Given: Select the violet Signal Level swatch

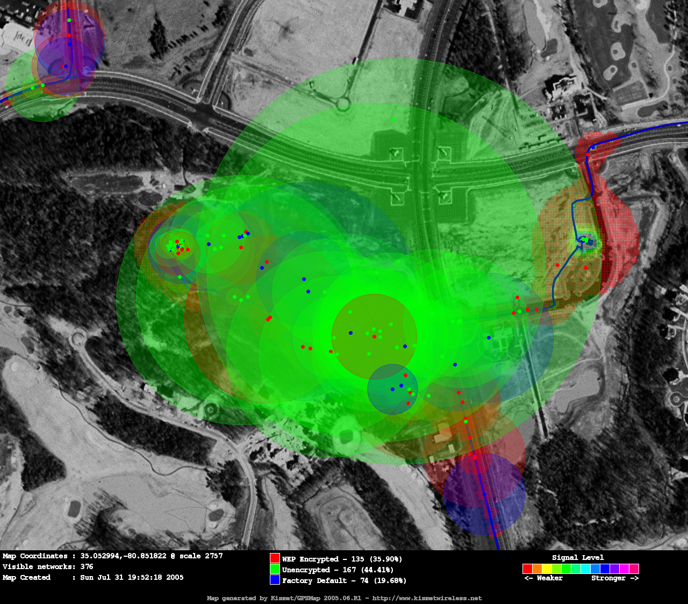Looking at the screenshot, I should [x=614, y=569].
